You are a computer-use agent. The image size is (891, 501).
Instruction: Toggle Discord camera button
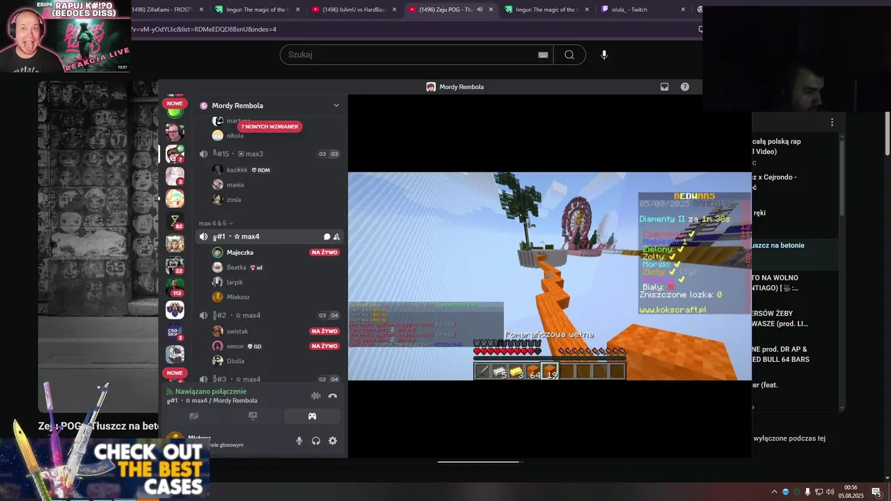pyautogui.click(x=194, y=416)
